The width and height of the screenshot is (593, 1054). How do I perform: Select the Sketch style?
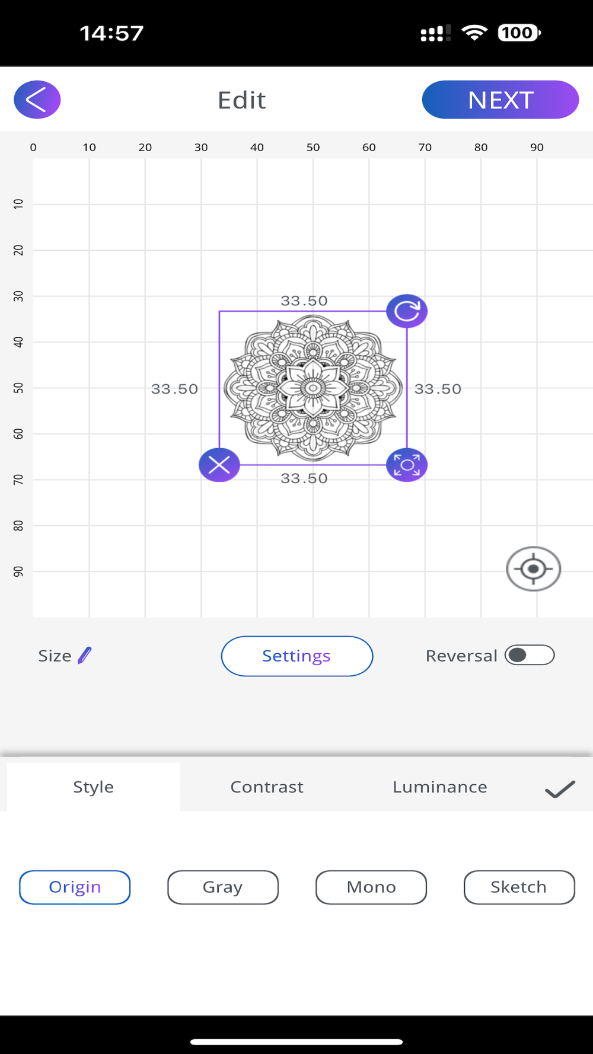click(519, 887)
